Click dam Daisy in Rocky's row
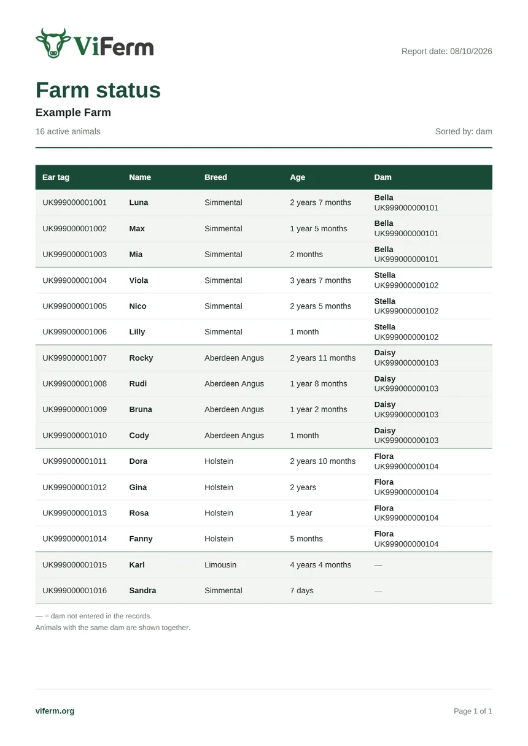This screenshot has height=746, width=528. (x=385, y=353)
